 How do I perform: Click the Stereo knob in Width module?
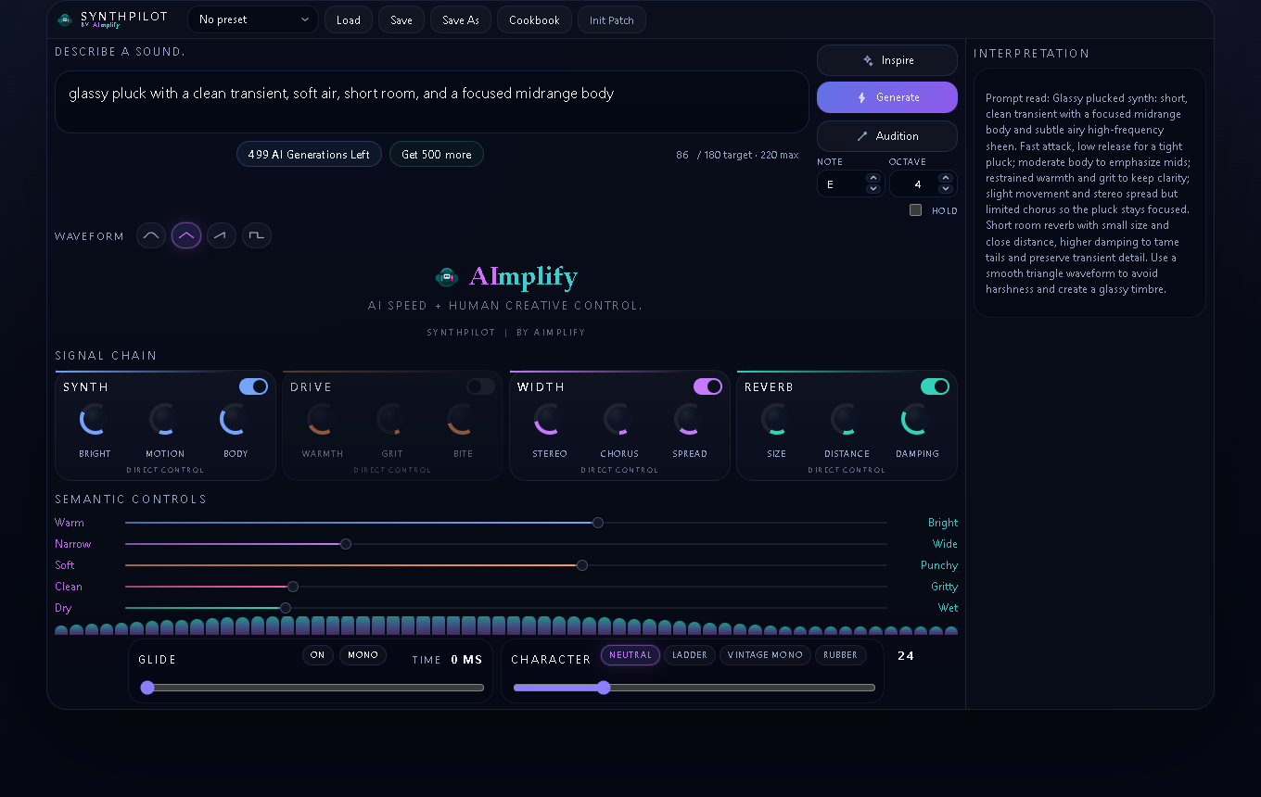[549, 420]
